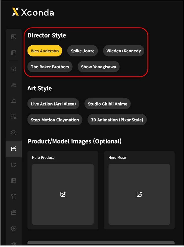Open the image with sparkle icon
This screenshot has width=184, height=247.
[x=14, y=117]
